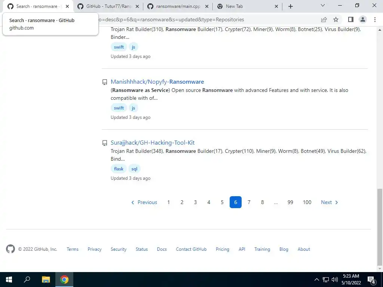The height and width of the screenshot is (287, 383).
Task: Click scrollbar up arrow
Action: (380, 30)
